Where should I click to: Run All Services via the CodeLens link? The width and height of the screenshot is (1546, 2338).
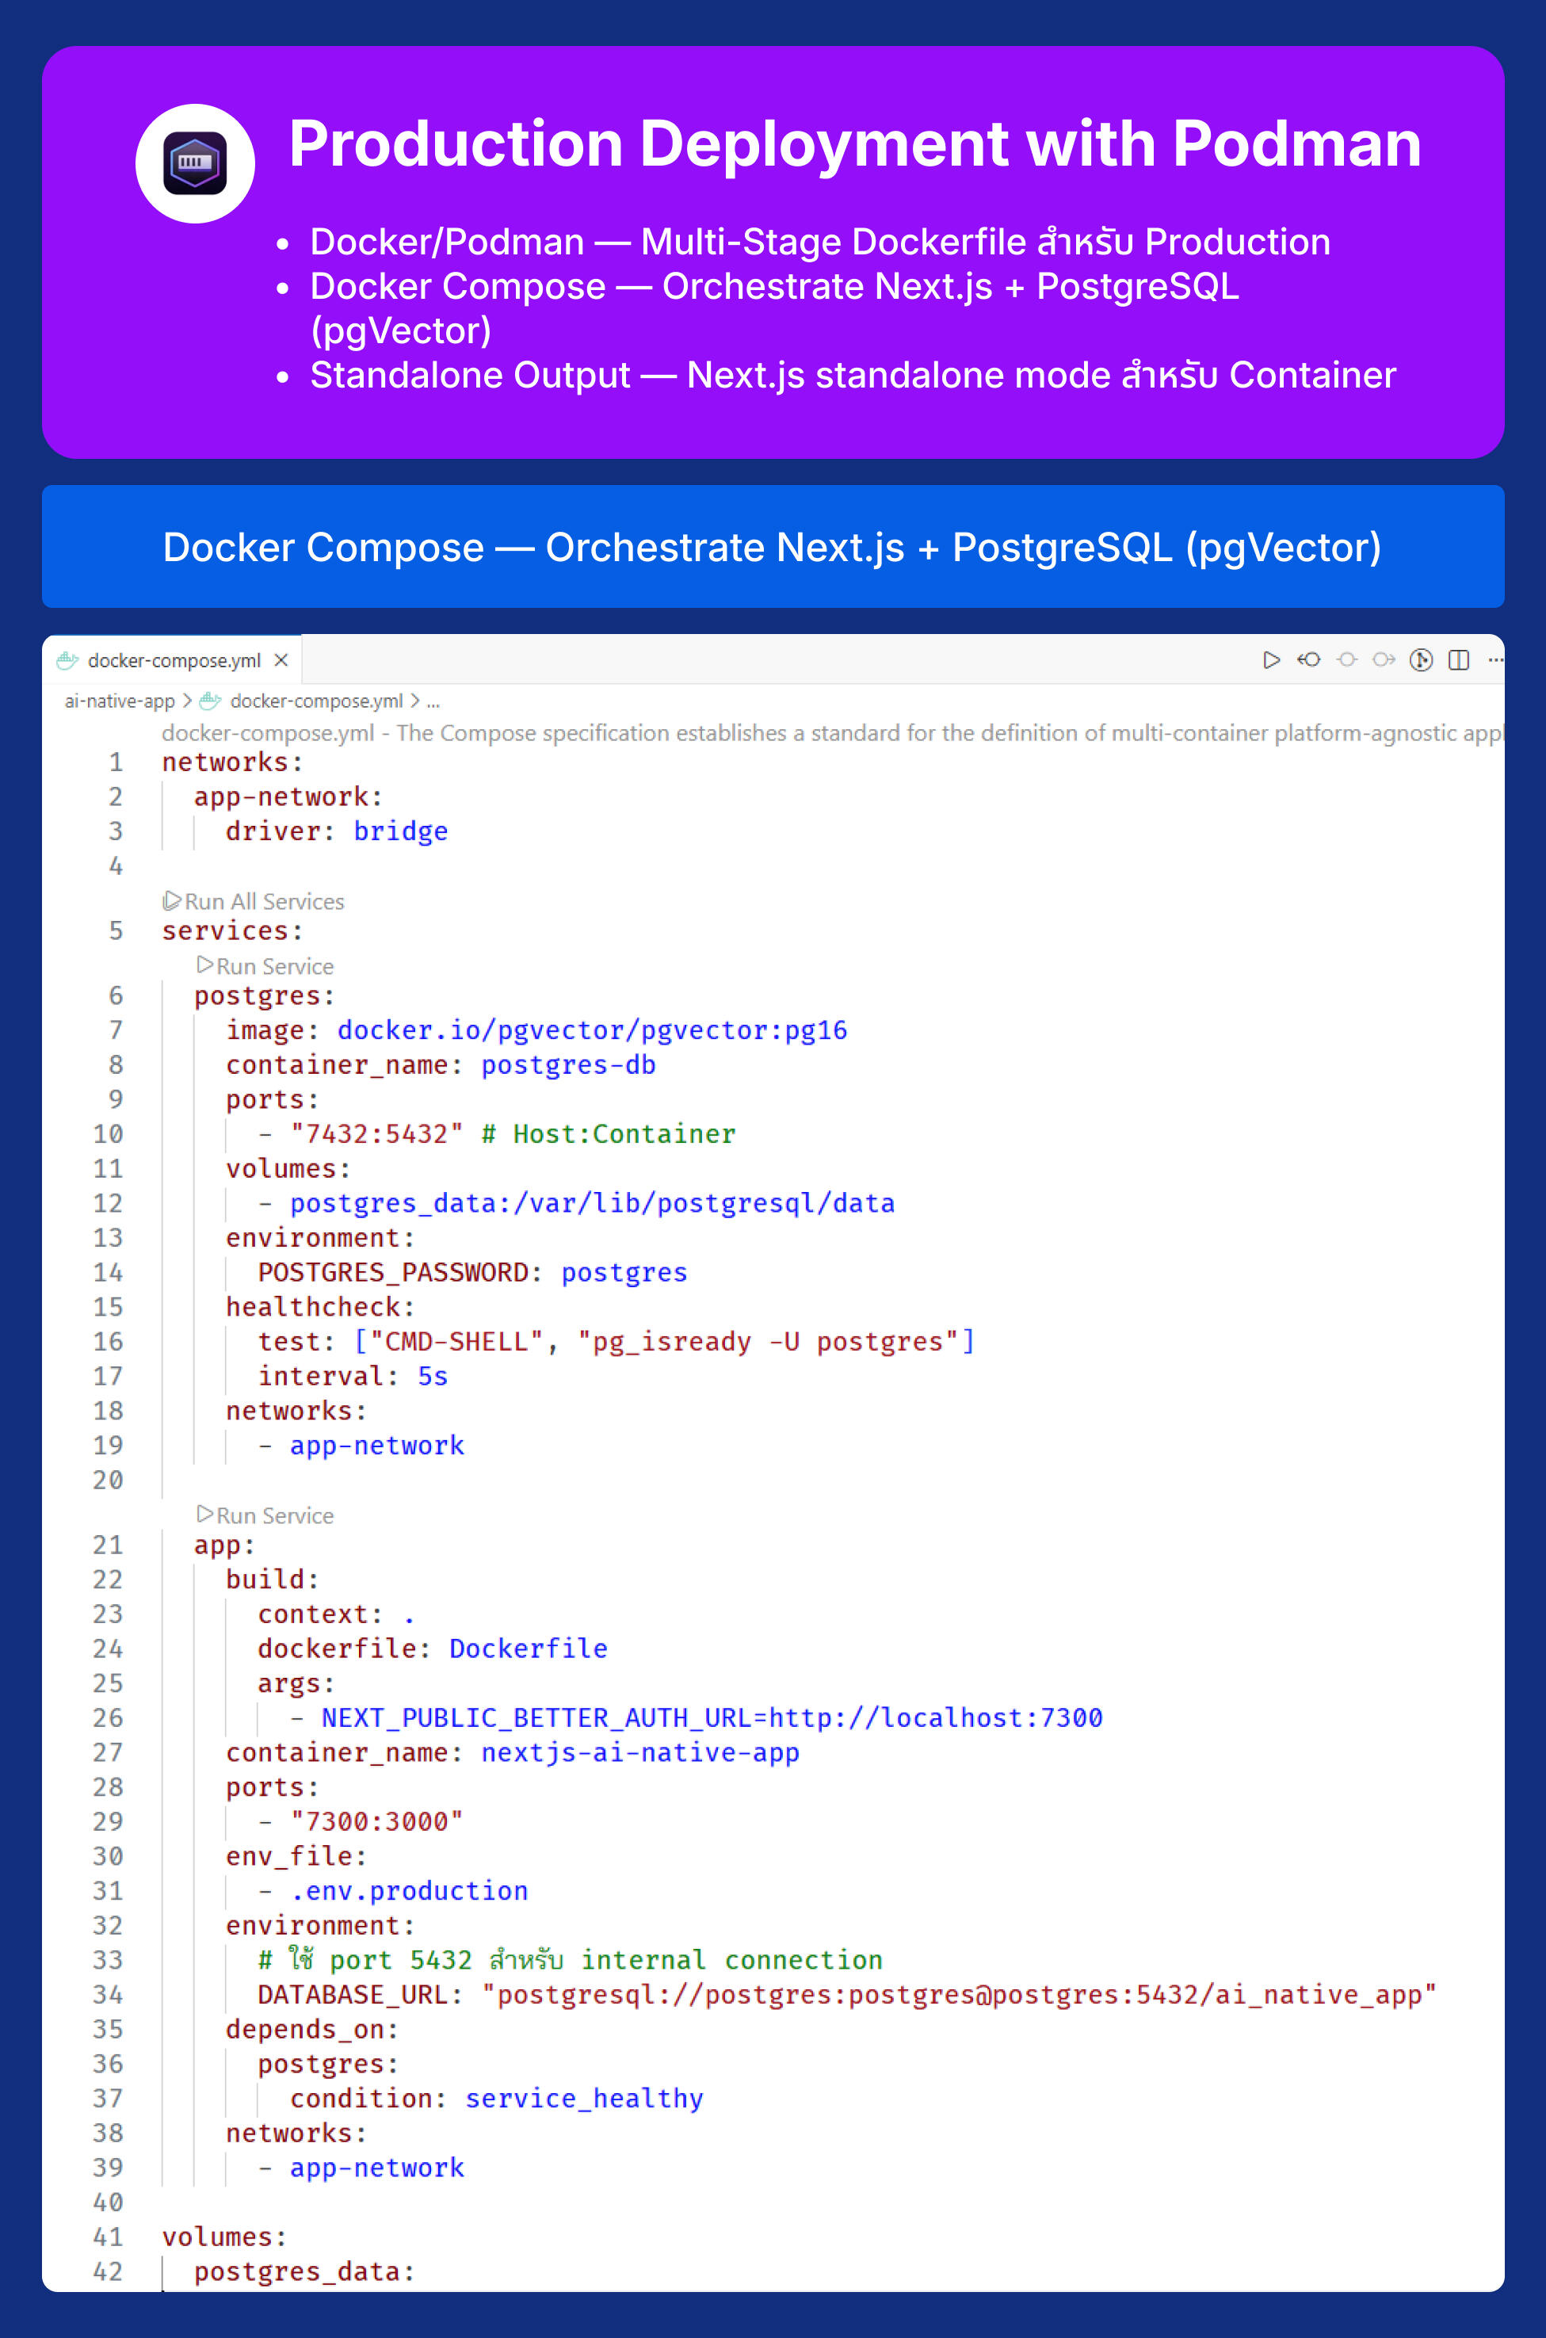coord(254,900)
